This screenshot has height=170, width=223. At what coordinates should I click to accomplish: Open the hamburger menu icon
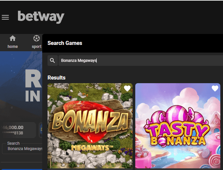5,17
